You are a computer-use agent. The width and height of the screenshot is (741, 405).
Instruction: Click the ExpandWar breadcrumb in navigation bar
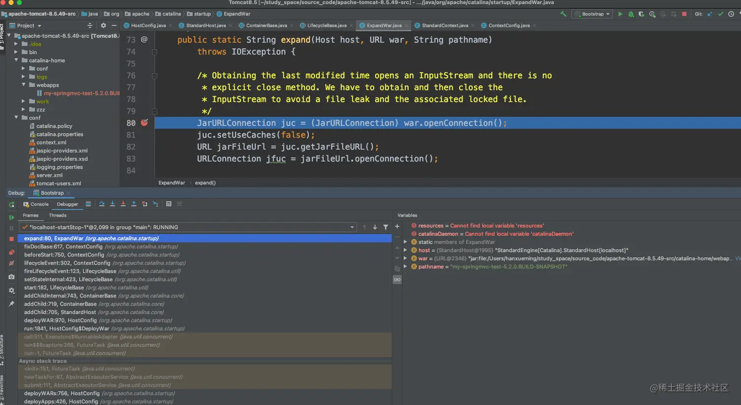[234, 14]
